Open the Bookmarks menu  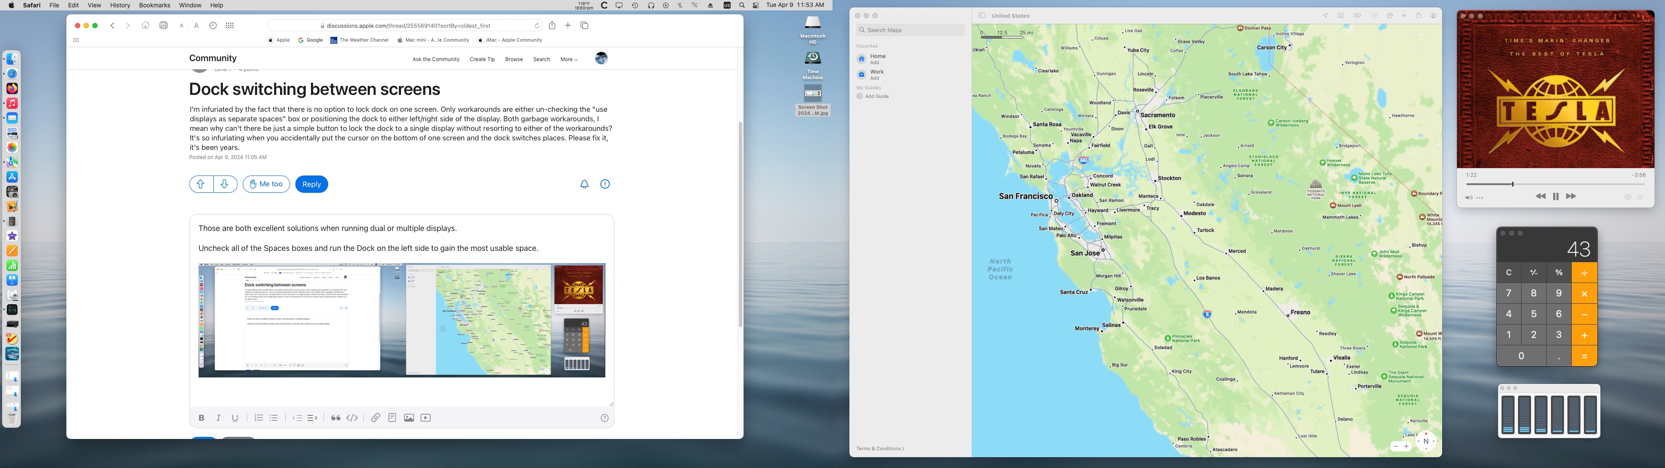point(154,5)
